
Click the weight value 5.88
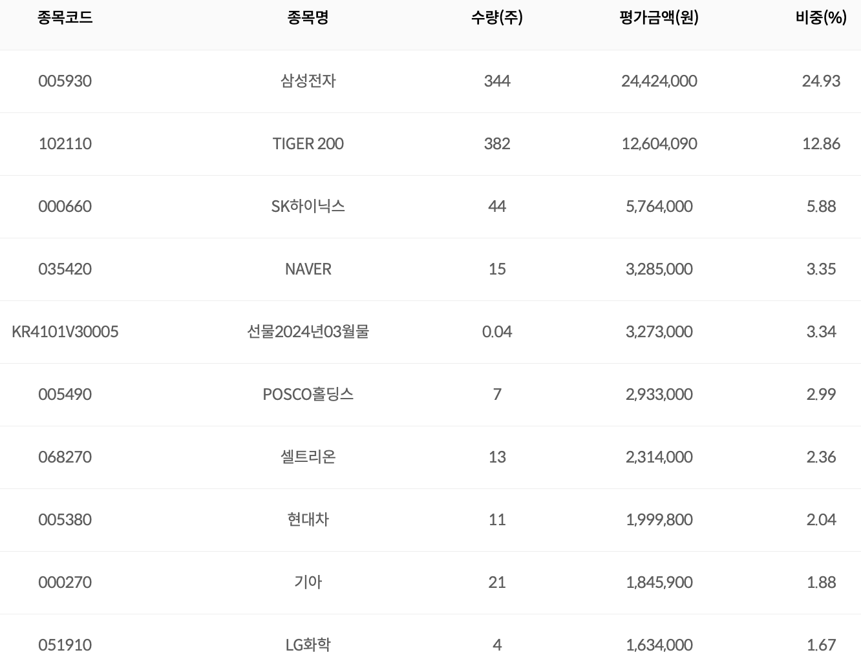pos(821,206)
